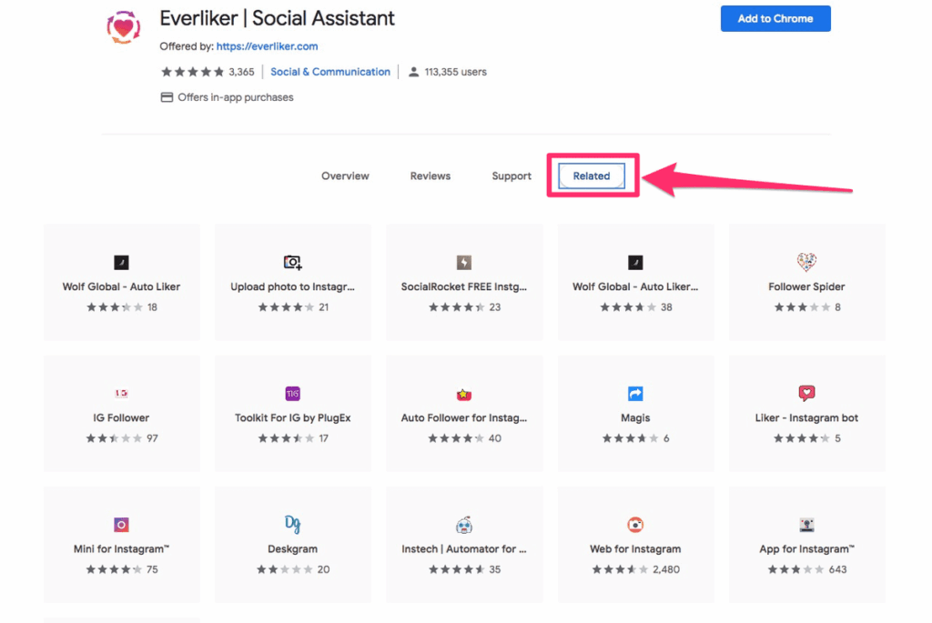Open the "Wolf Global - Auto Liker..." title with 38 ratings
The width and height of the screenshot is (932, 623).
(635, 286)
